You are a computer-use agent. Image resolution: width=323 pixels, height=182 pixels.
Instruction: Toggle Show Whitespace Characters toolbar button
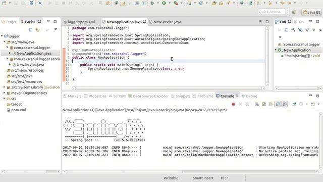point(143,3)
